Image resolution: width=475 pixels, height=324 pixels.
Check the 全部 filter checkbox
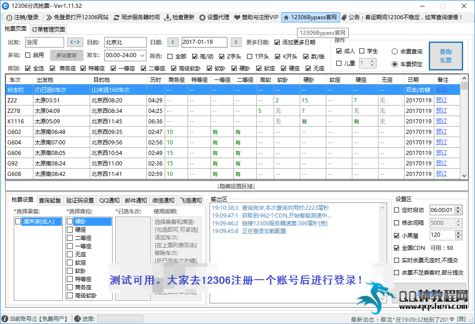coord(170,57)
